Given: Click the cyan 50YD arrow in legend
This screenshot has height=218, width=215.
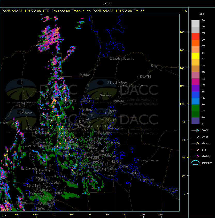Looking at the screenshot, I should [195, 130].
